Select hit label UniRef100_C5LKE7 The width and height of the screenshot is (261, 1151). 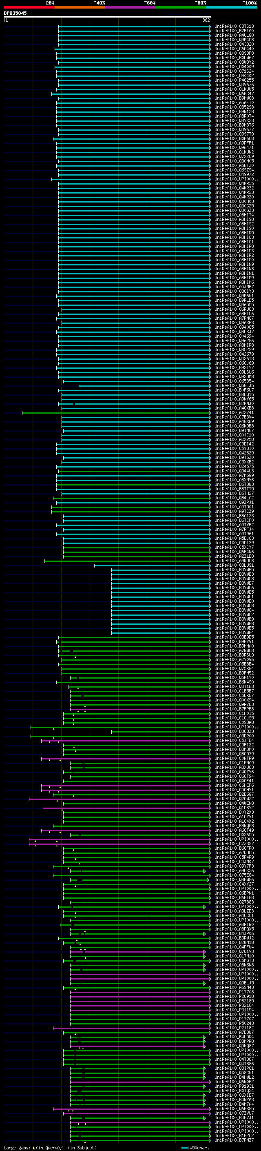(x=234, y=696)
